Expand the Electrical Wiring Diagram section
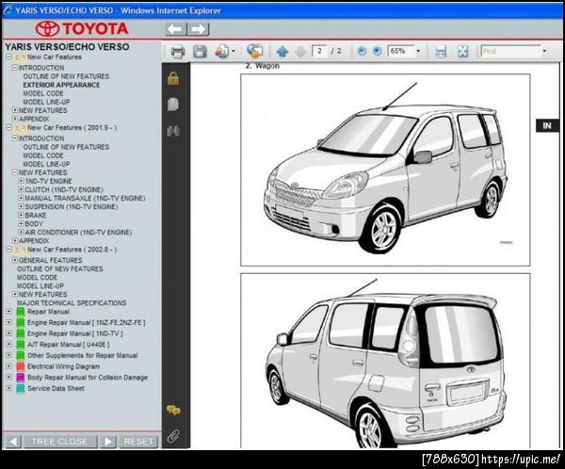Screen dimensions: 565x469 9,366
